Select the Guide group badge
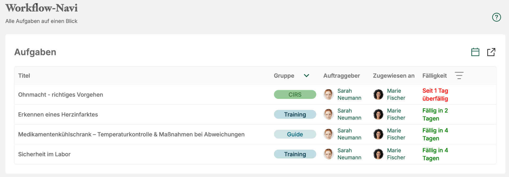 pos(295,134)
